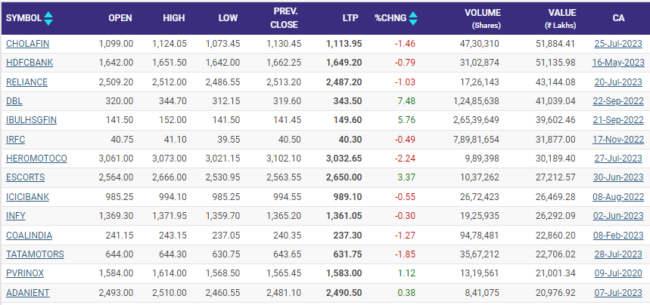Open the ICICIBANK symbol link
The width and height of the screenshot is (650, 305).
[30, 196]
